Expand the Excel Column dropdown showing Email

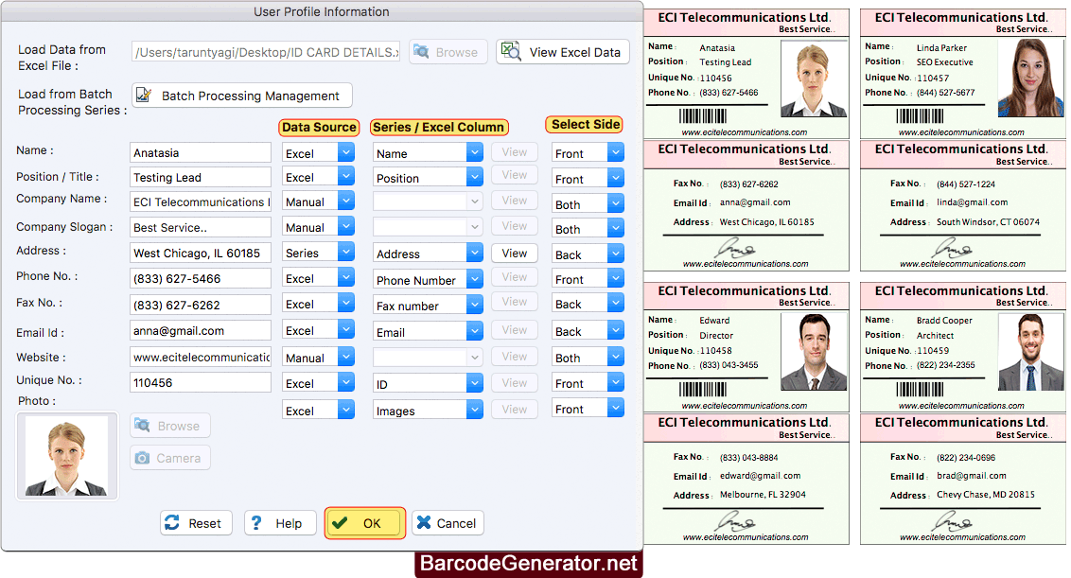[x=475, y=331]
